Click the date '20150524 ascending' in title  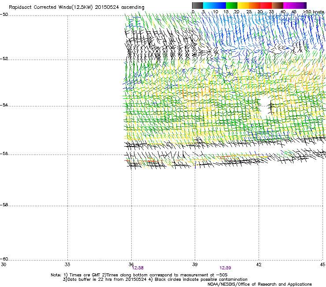coord(119,8)
